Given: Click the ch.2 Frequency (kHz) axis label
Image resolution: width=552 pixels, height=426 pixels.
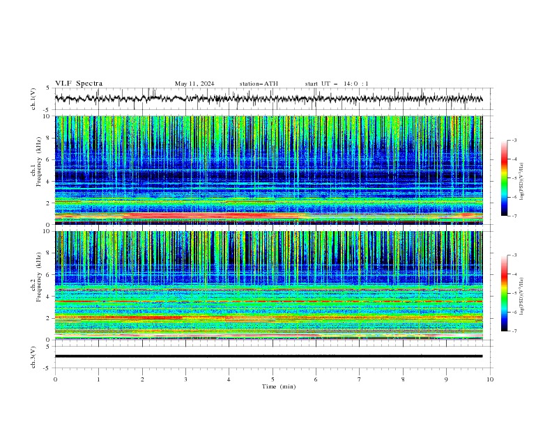Looking at the screenshot, I should [39, 277].
